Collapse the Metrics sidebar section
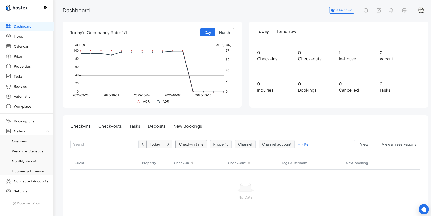Screen dimensions: 431x216 tap(48, 131)
